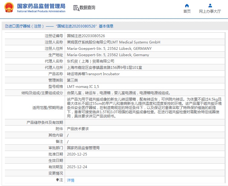Select product name 转运培养箱Transport Incubator
This screenshot has width=228, height=186.
pos(93,74)
